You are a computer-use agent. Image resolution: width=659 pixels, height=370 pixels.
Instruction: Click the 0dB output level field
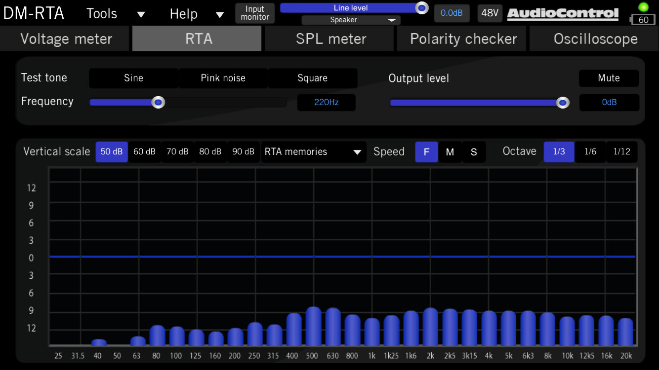609,103
